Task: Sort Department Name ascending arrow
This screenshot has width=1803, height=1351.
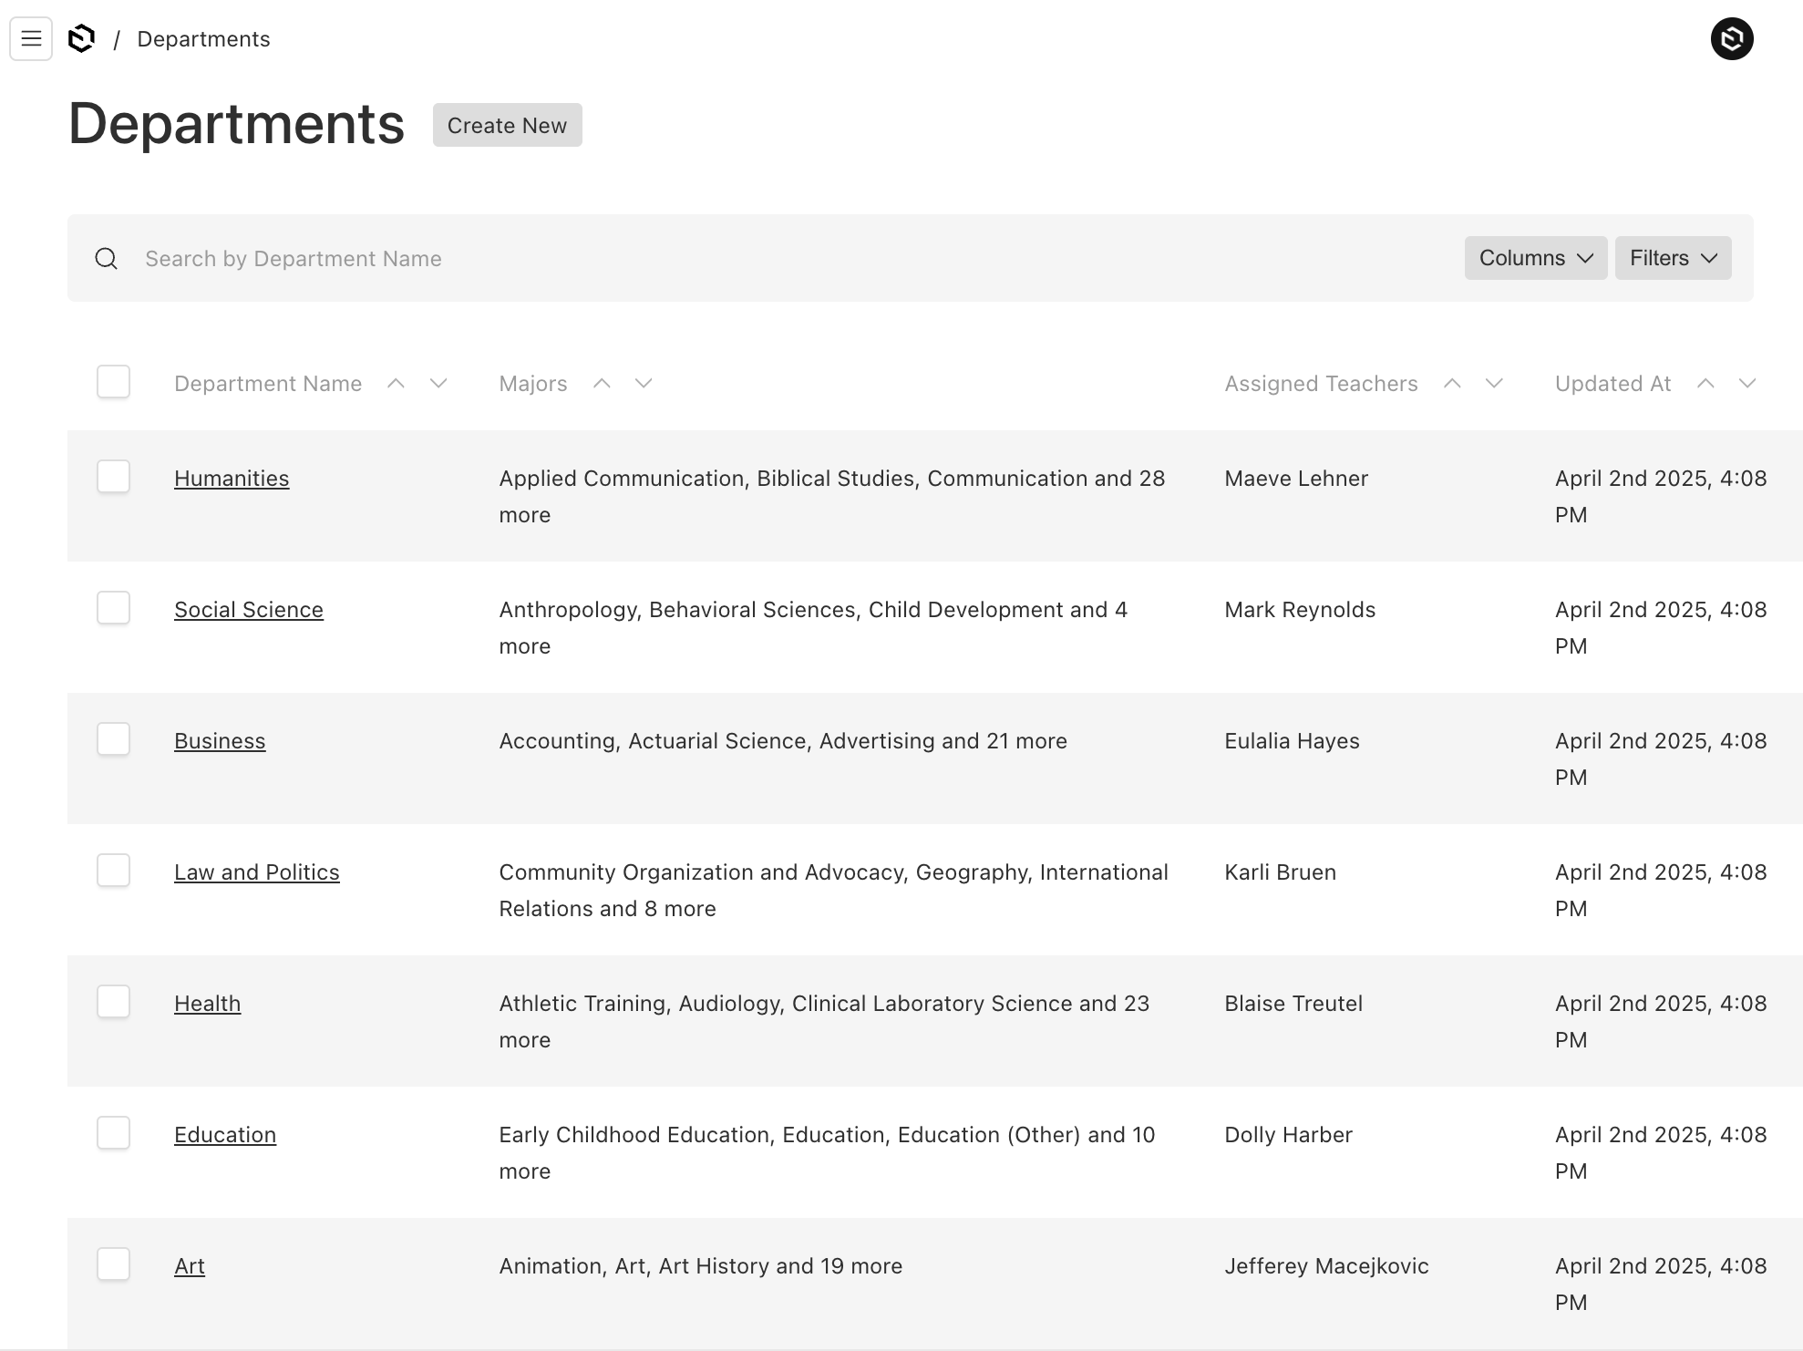Action: click(396, 384)
